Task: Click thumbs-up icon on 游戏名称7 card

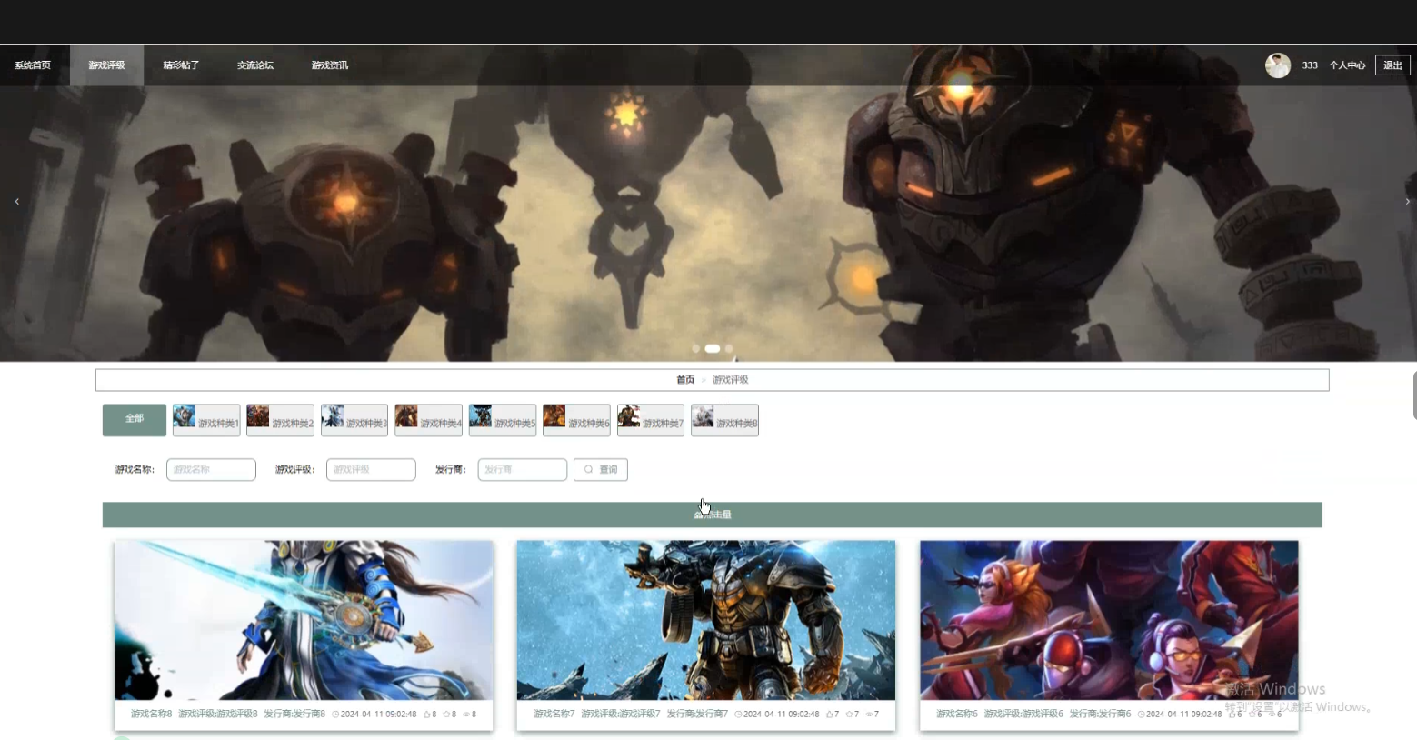Action: tap(830, 715)
